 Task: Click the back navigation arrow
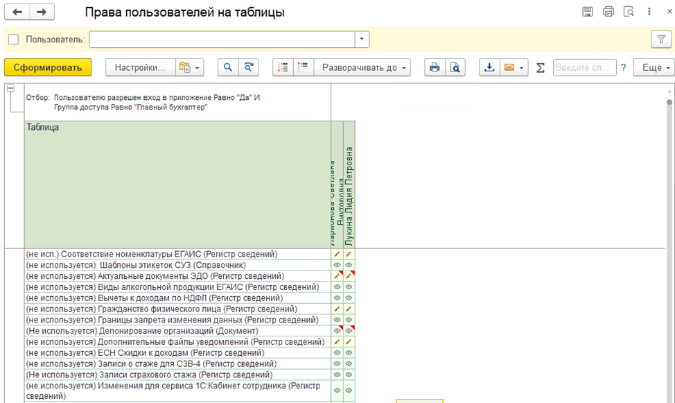click(x=17, y=12)
